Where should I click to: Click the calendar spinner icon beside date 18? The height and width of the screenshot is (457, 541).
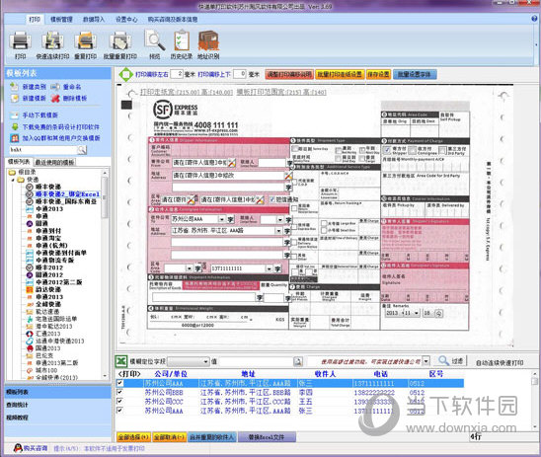(438, 313)
